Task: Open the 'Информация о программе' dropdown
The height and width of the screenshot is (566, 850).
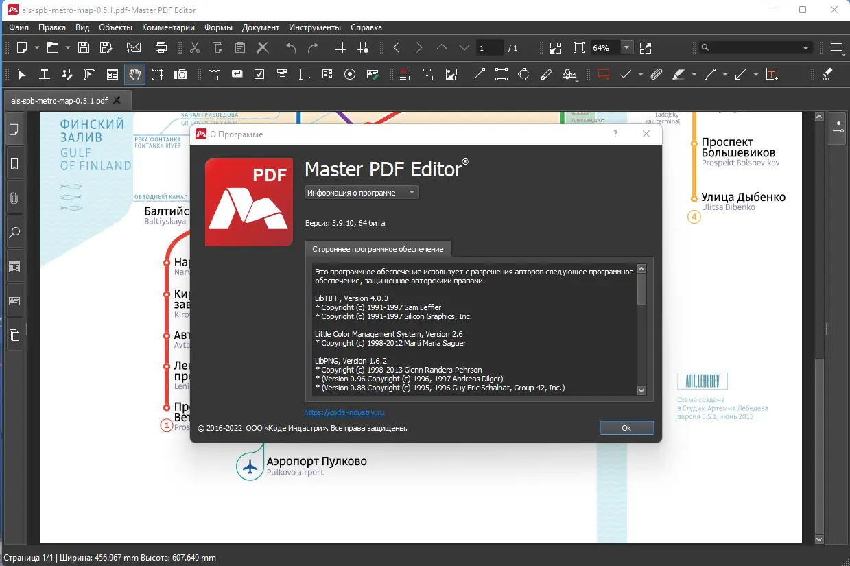Action: 361,192
